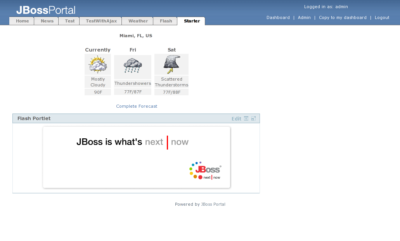Log out via the Logout link
This screenshot has width=400, height=241.
pyautogui.click(x=382, y=17)
